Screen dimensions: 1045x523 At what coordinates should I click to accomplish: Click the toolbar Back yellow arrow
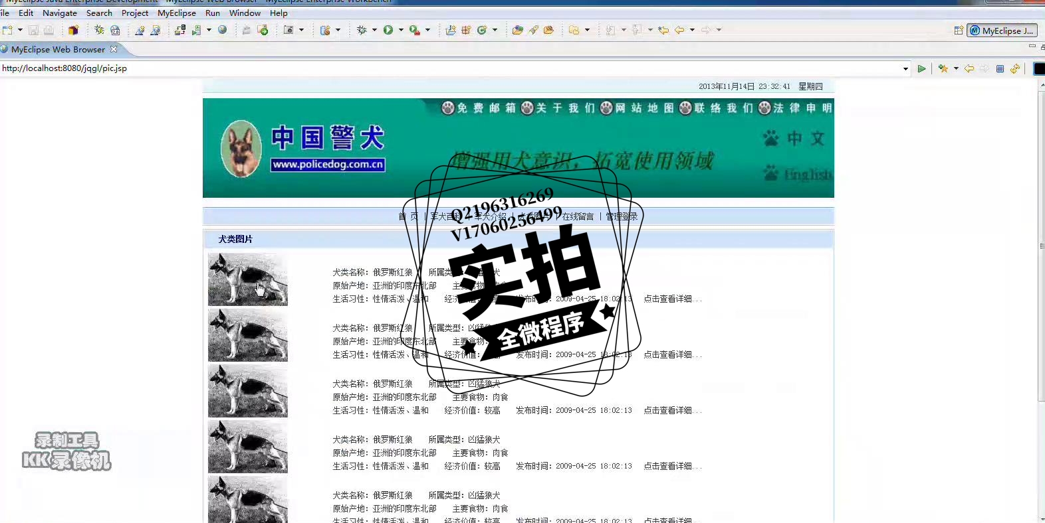[x=679, y=30]
